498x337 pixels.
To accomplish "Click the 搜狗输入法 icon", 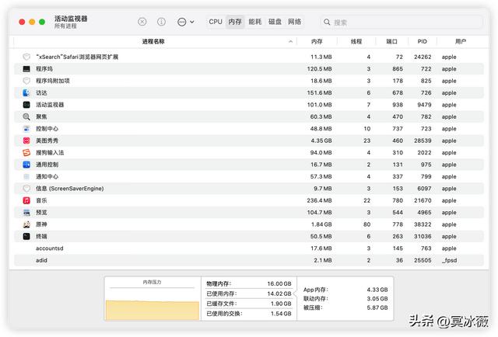I will pyautogui.click(x=26, y=152).
